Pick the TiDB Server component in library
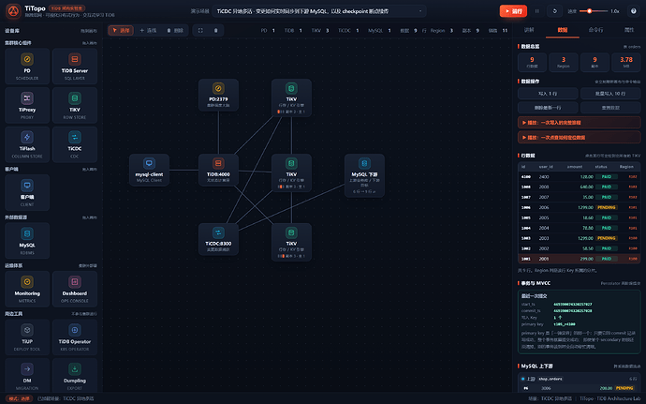Image resolution: width=646 pixels, height=404 pixels. click(75, 66)
